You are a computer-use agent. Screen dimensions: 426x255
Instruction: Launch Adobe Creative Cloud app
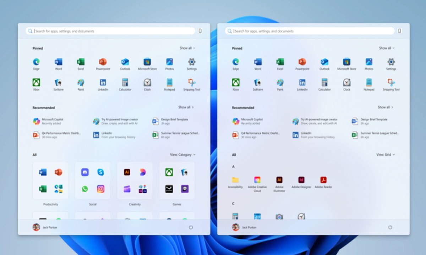point(257,180)
